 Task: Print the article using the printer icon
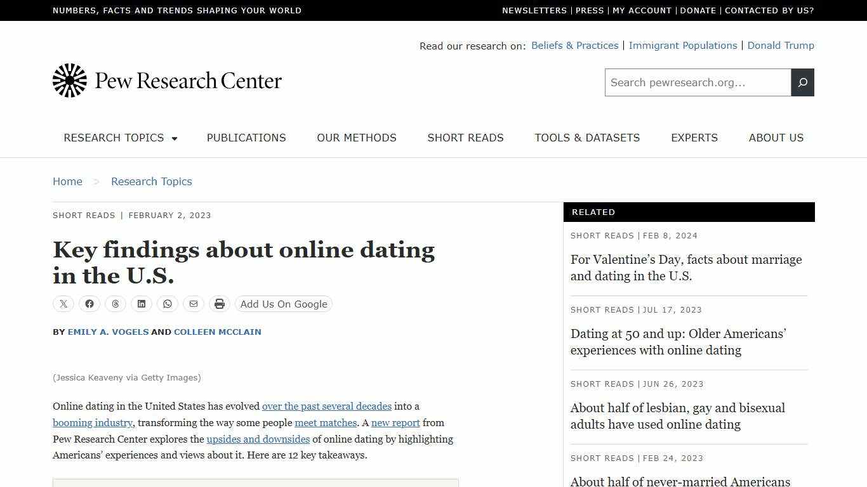[219, 304]
